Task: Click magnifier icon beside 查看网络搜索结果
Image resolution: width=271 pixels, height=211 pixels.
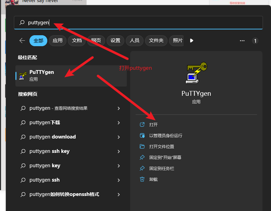Action: pos(23,108)
